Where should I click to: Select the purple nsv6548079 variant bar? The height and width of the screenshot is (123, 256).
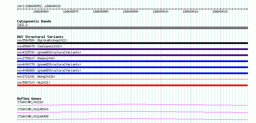point(132,49)
